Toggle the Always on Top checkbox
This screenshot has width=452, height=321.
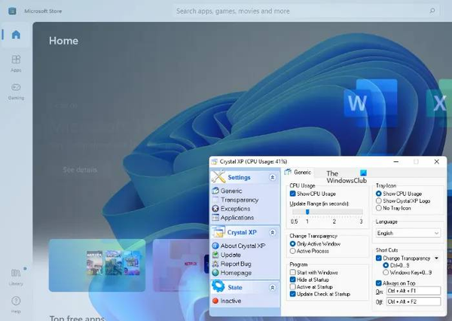(x=379, y=283)
